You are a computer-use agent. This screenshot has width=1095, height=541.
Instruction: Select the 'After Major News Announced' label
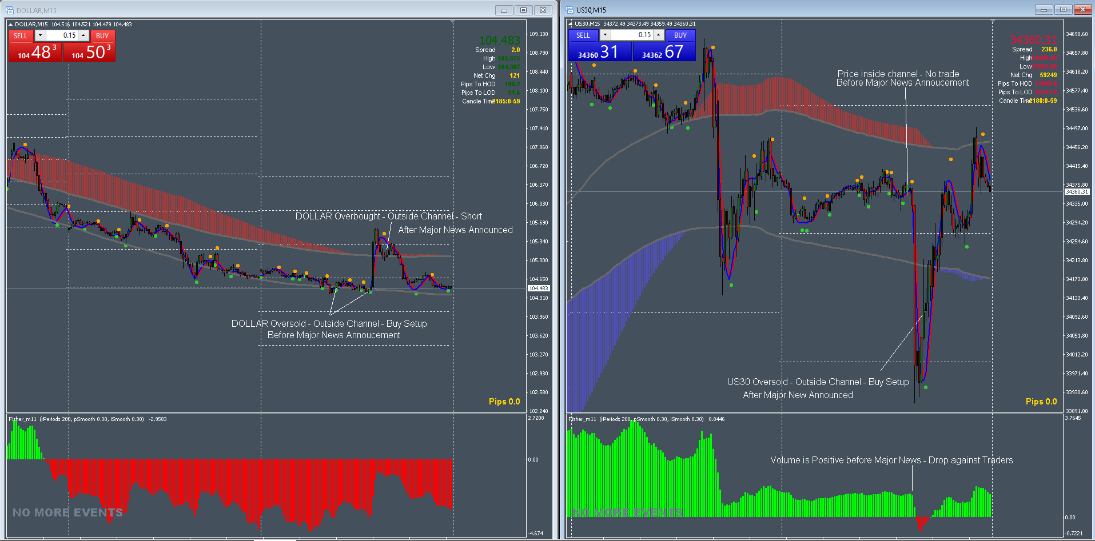point(456,230)
